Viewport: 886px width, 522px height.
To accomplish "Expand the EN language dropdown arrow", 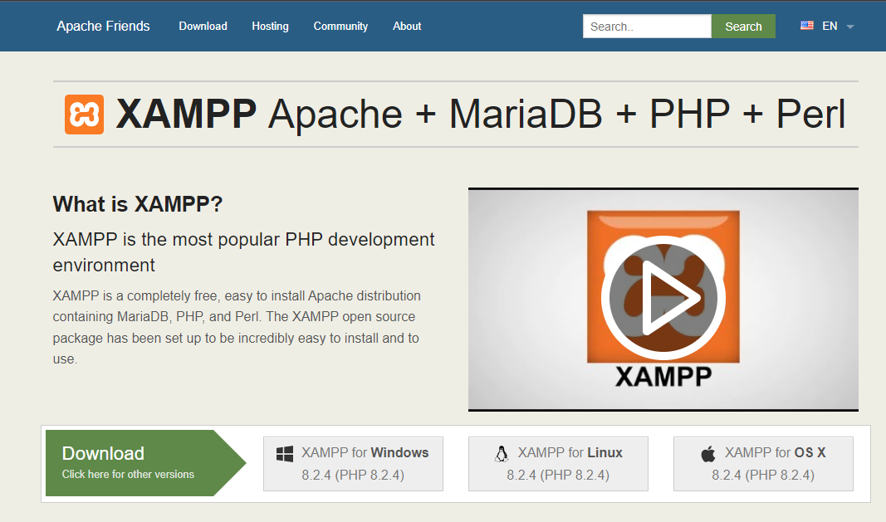I will point(849,27).
